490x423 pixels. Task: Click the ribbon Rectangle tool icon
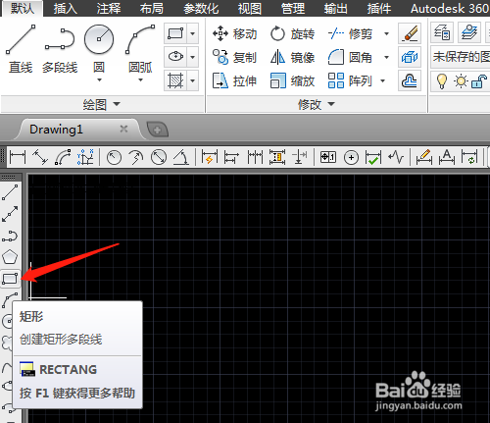click(x=175, y=33)
